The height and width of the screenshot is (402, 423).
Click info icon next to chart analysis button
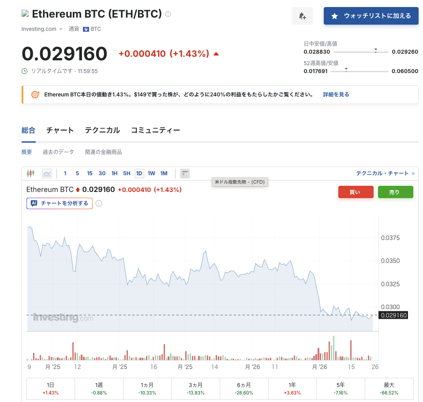pyautogui.click(x=99, y=203)
